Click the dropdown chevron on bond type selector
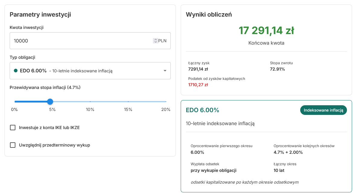Image resolution: width=356 pixels, height=196 pixels. (165, 71)
